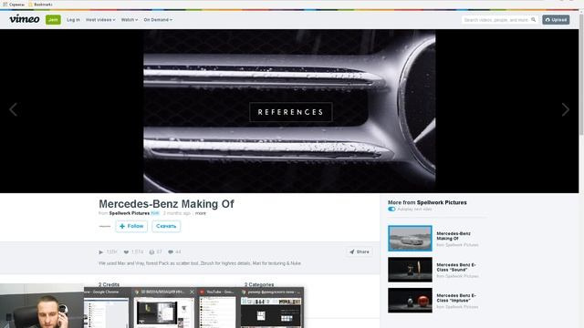Go to previous video with left arrow
This screenshot has width=584, height=328.
tap(13, 109)
